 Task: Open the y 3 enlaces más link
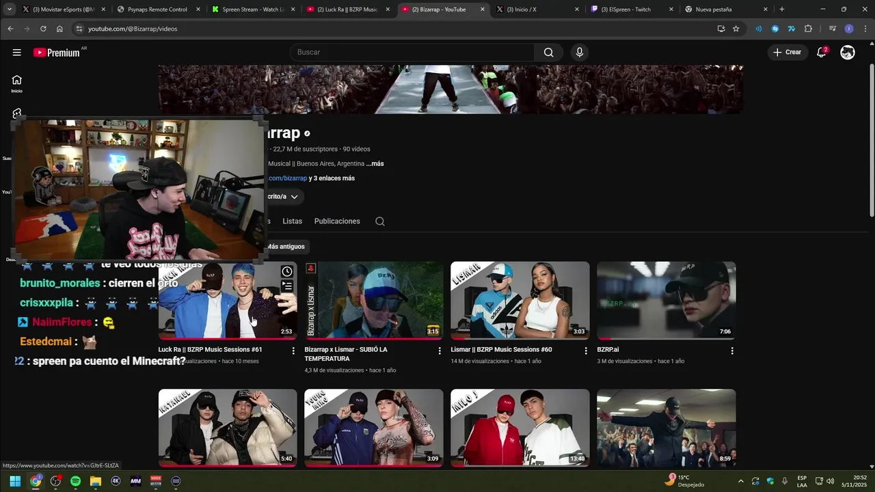(332, 178)
